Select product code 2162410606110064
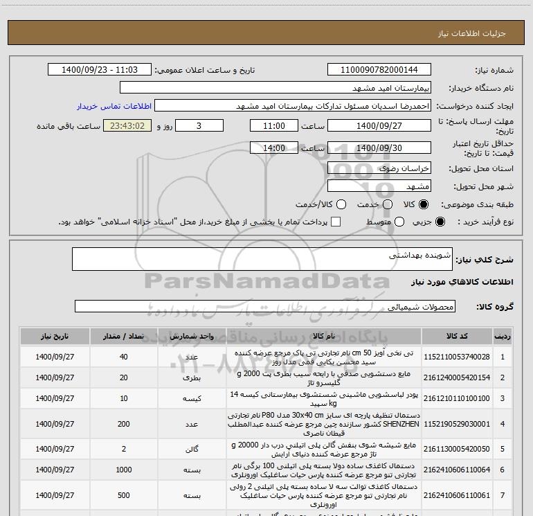533x516 pixels. tap(457, 470)
